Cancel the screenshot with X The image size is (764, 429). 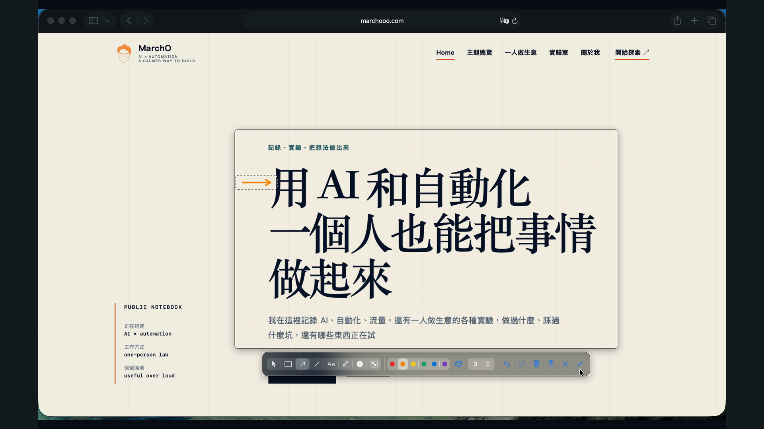pyautogui.click(x=565, y=364)
